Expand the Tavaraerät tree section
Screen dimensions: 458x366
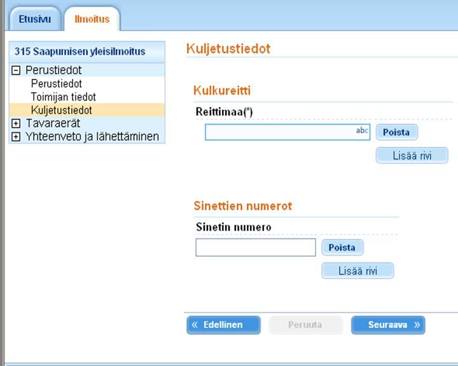(x=16, y=123)
